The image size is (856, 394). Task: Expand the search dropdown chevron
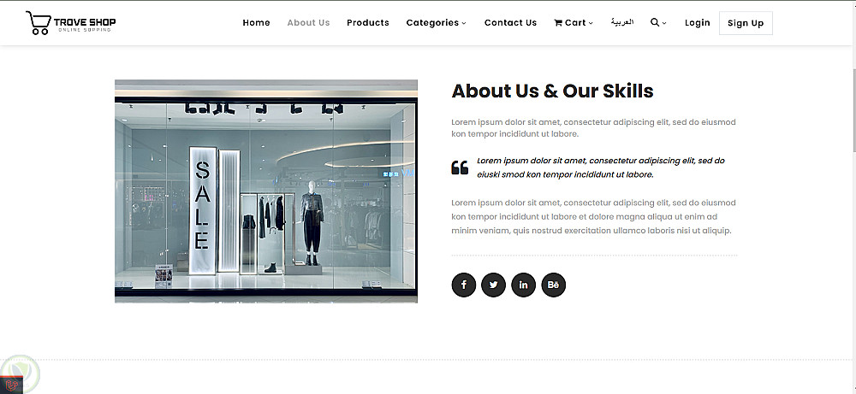point(664,23)
